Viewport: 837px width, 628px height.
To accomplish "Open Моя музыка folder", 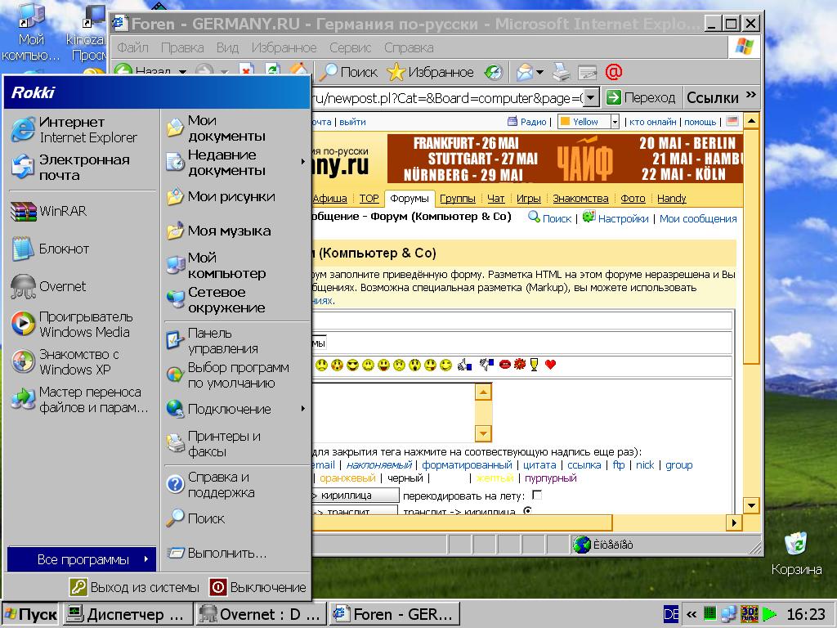I will (x=236, y=231).
